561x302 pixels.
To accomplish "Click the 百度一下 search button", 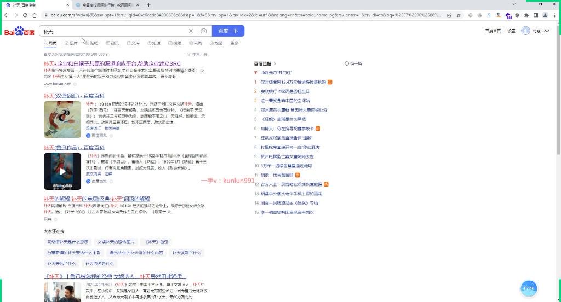I will click(228, 31).
